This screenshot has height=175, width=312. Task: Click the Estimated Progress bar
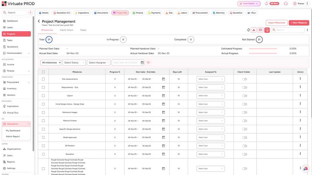263,49
